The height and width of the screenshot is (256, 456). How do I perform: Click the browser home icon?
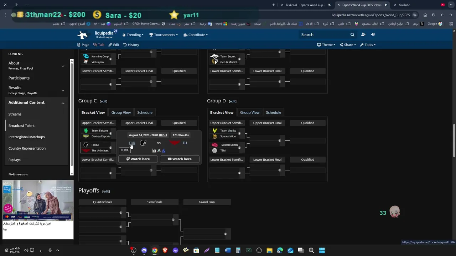click(x=425, y=15)
